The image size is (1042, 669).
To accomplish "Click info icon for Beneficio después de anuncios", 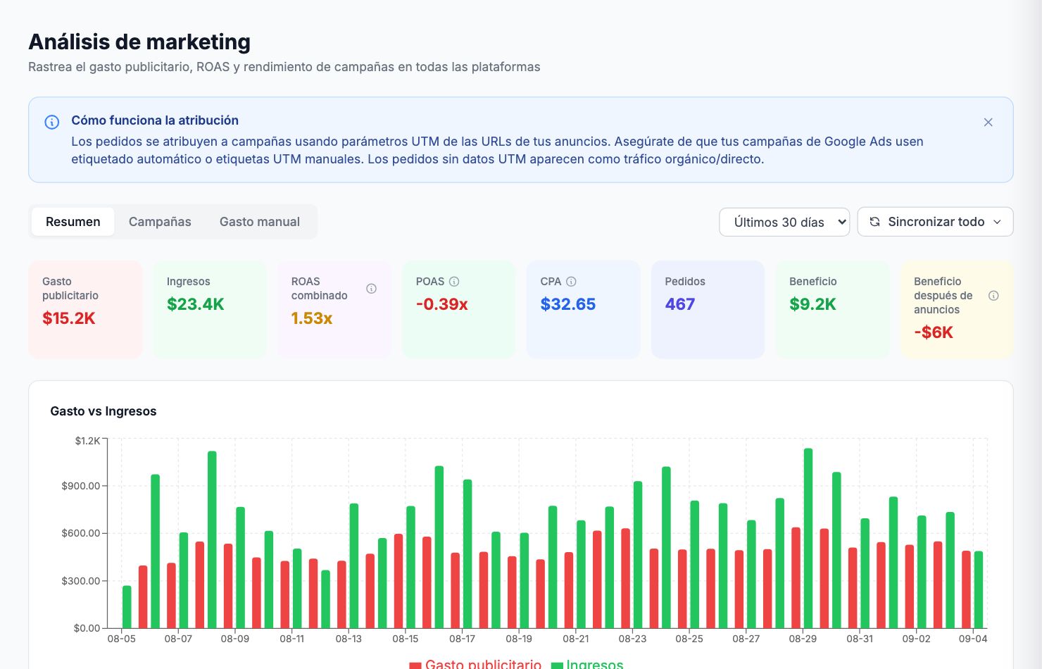I will coord(993,296).
